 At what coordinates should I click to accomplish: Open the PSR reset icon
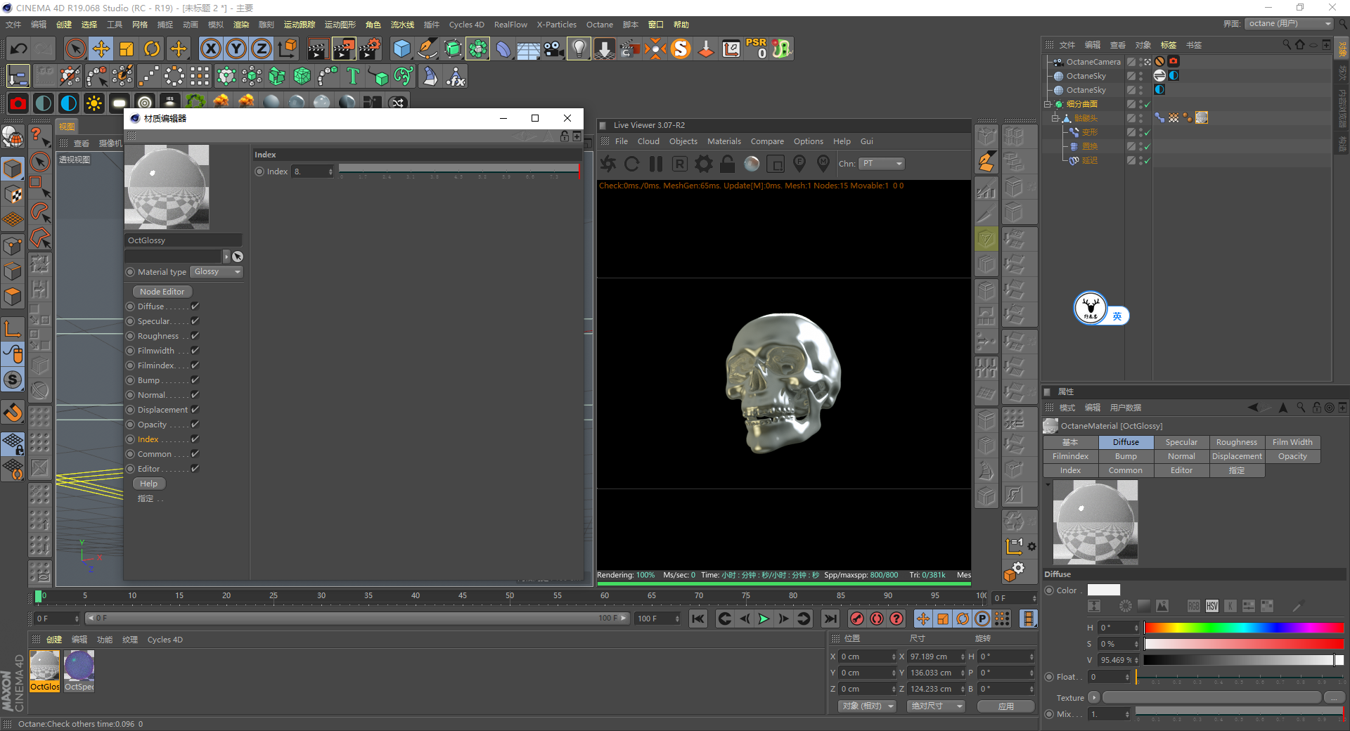[757, 48]
